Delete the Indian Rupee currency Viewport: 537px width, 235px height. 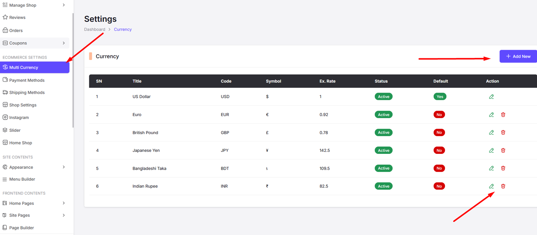[503, 186]
